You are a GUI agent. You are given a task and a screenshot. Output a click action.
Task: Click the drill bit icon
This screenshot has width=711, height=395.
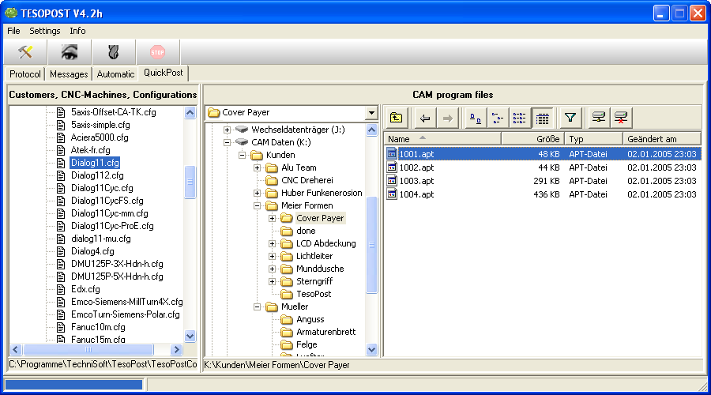pyautogui.click(x=114, y=52)
